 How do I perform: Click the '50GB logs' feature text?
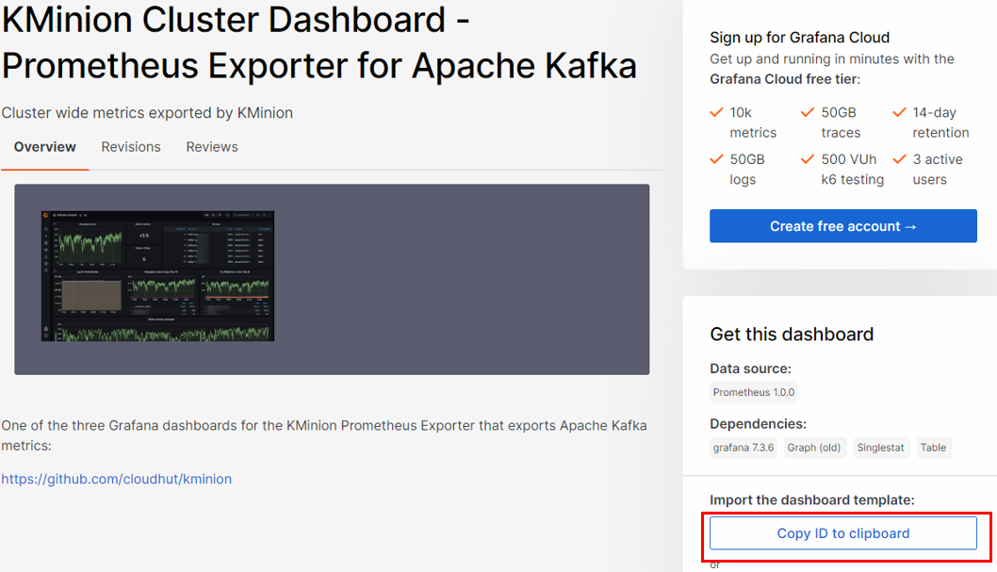(x=747, y=170)
